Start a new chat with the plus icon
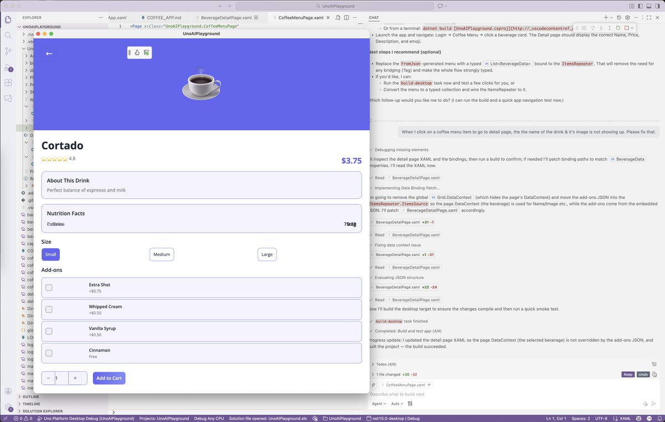665x422 pixels. [x=606, y=17]
